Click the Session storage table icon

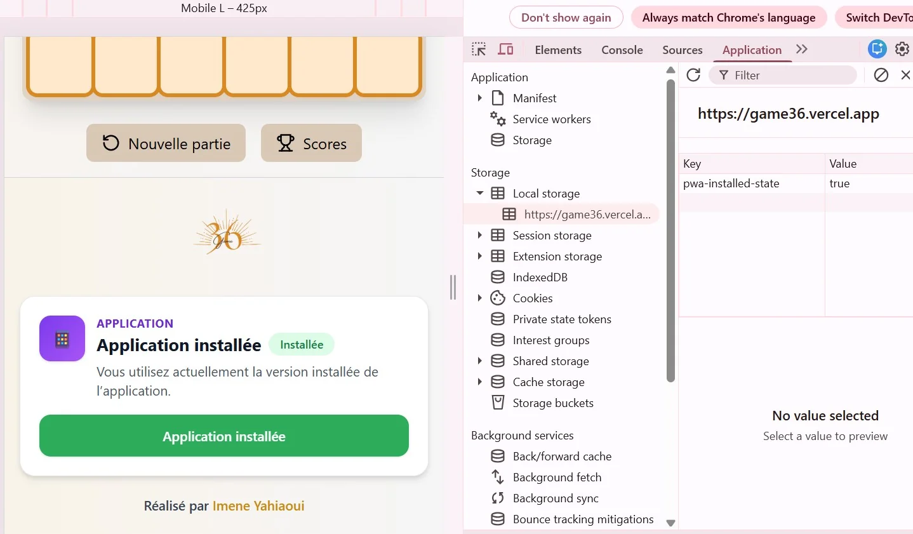[498, 235]
